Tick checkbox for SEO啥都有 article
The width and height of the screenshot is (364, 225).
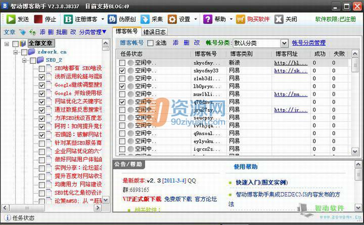point(42,69)
